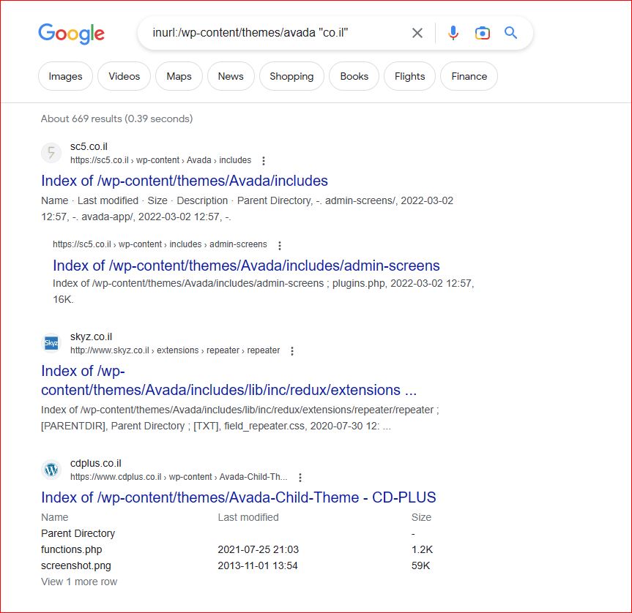632x613 pixels.
Task: Click the skyz.co.il site name
Action: coord(91,337)
